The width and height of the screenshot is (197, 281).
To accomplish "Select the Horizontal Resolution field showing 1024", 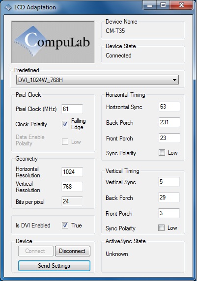I will point(72,172).
